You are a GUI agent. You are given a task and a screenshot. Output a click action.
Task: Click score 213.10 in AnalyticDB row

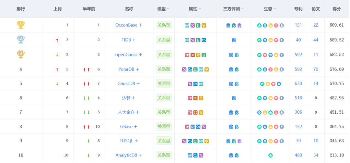pos(337,155)
